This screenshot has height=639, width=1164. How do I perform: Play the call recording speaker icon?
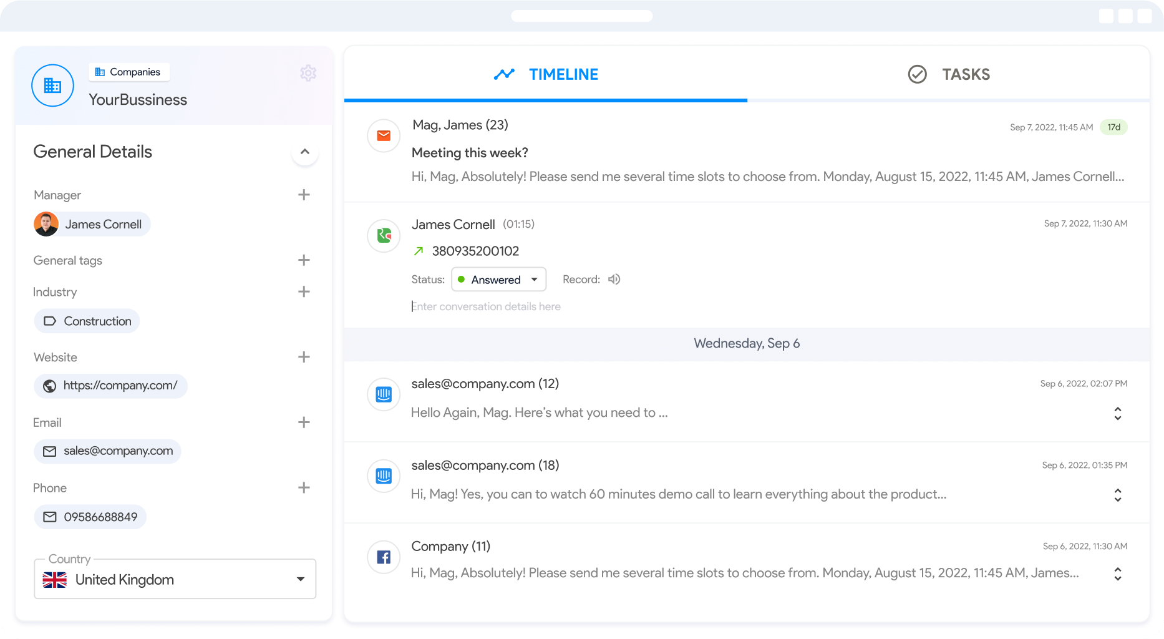[614, 280]
